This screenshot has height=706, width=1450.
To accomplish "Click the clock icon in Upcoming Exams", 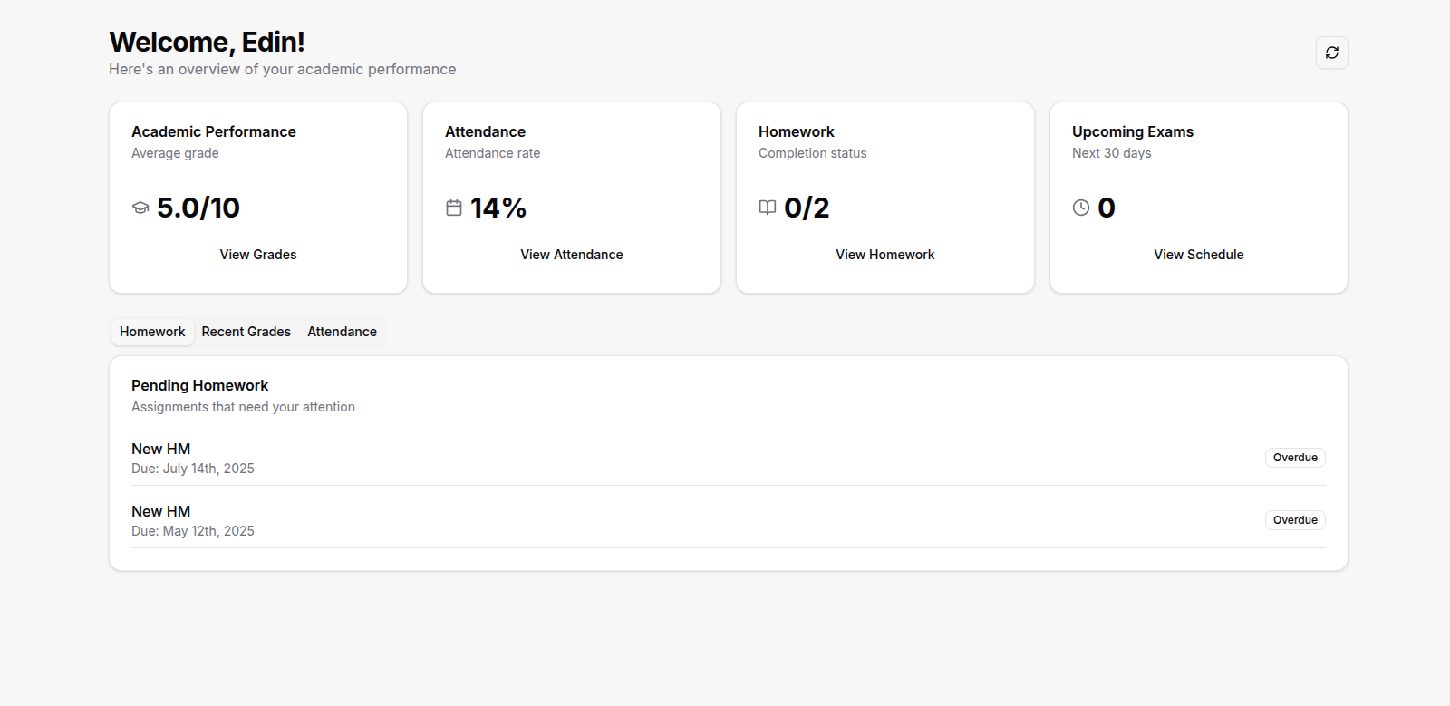I will 1081,208.
